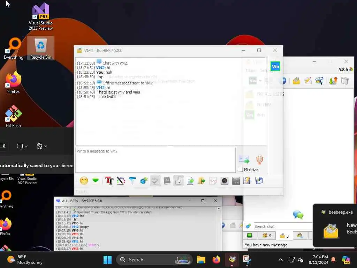This screenshot has height=268, width=357.
Task: Open File Explorer from taskbar
Action: pyautogui.click(x=201, y=260)
